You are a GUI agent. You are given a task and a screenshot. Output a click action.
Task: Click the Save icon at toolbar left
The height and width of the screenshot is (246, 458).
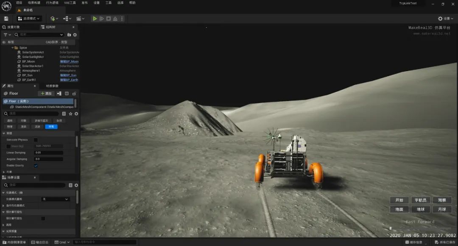point(6,18)
